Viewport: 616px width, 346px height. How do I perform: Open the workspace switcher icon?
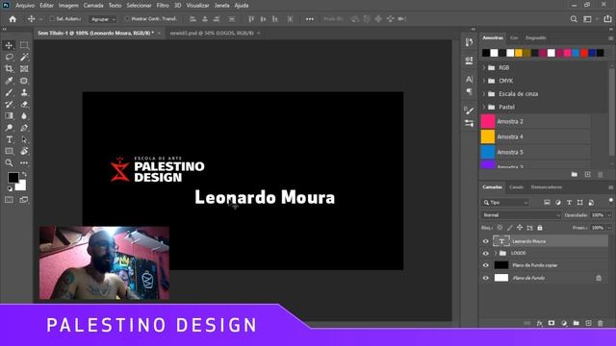tap(587, 19)
